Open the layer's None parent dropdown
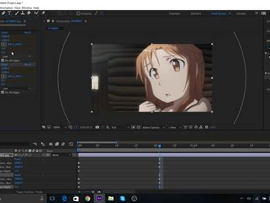The width and height of the screenshot is (270, 203). [x=61, y=155]
